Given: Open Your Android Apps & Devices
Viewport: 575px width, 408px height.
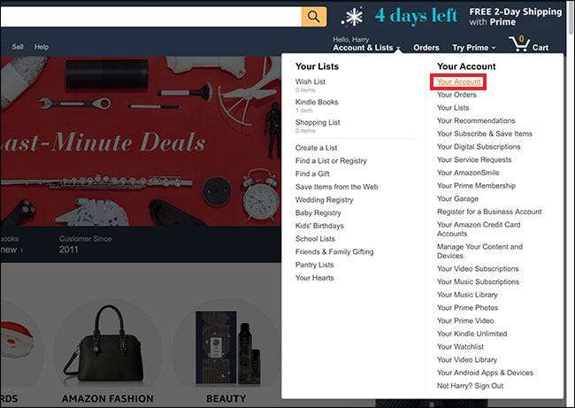Looking at the screenshot, I should tap(485, 373).
